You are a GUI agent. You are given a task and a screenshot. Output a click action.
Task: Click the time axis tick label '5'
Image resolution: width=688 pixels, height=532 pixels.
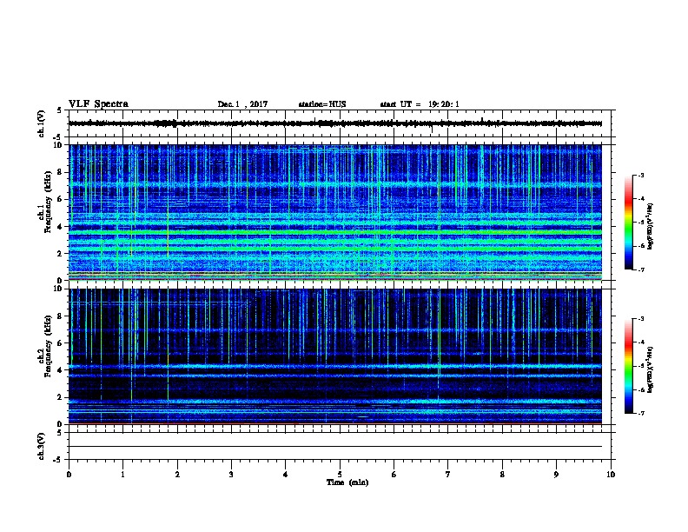coord(340,474)
